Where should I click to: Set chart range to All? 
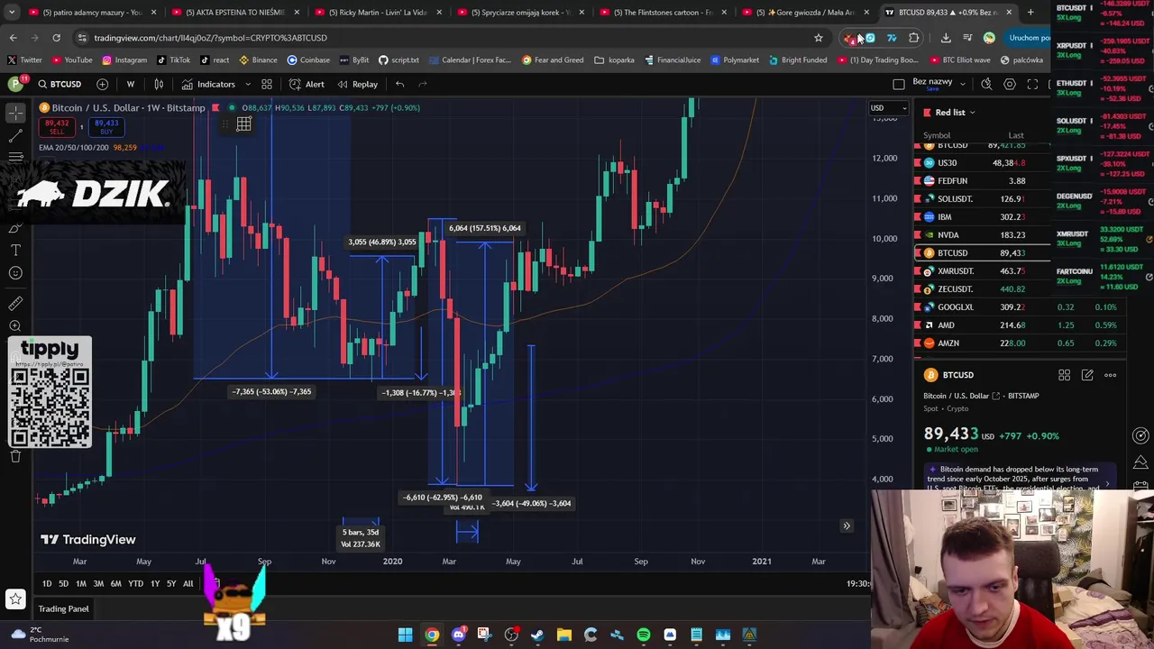click(188, 584)
